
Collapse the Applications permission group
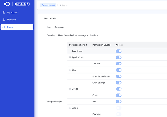[x=70, y=57]
